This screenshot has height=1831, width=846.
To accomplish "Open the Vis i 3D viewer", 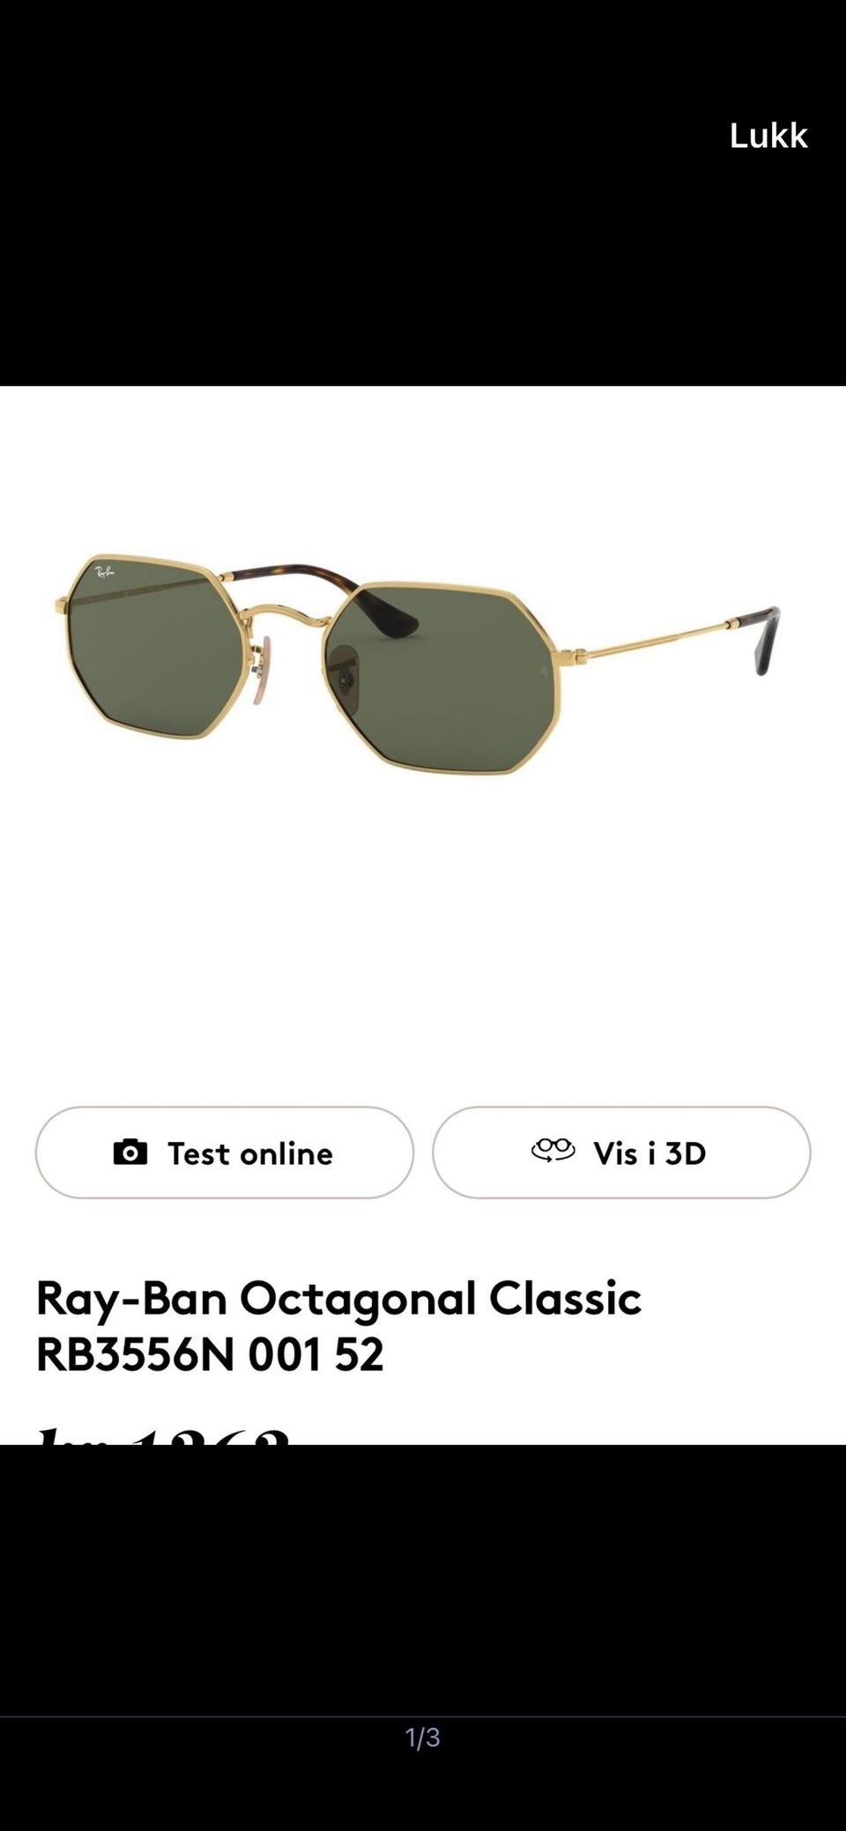I will [x=621, y=1153].
